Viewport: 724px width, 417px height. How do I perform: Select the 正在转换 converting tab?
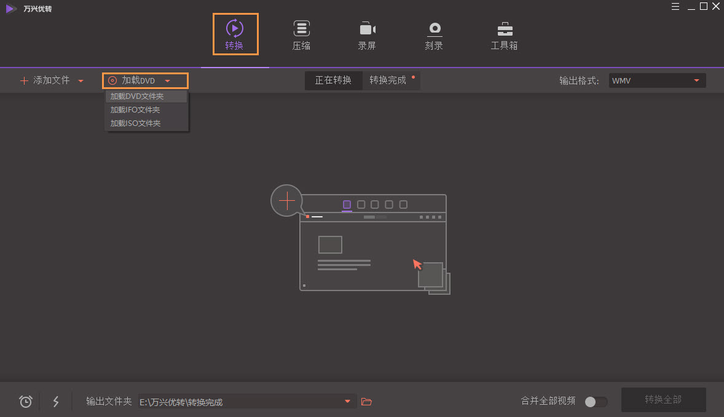[334, 80]
